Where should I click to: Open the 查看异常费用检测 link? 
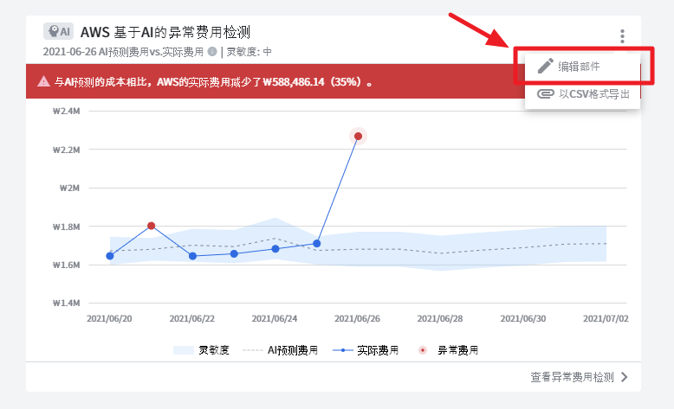click(572, 377)
